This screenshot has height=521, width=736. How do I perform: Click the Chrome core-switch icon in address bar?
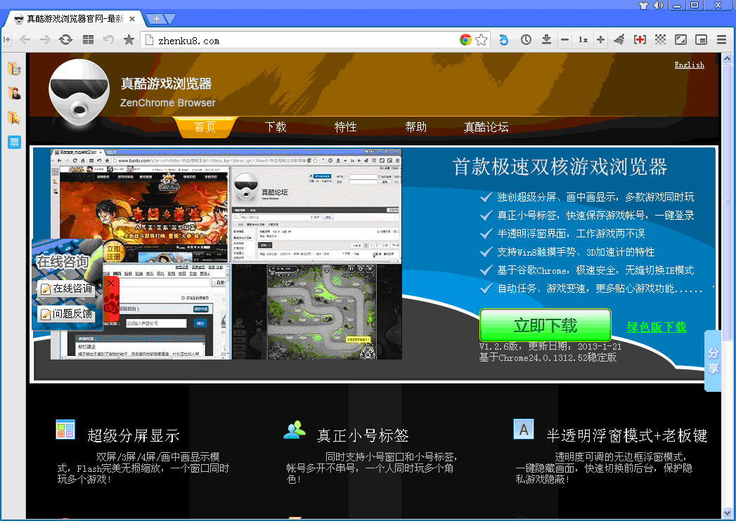click(465, 40)
